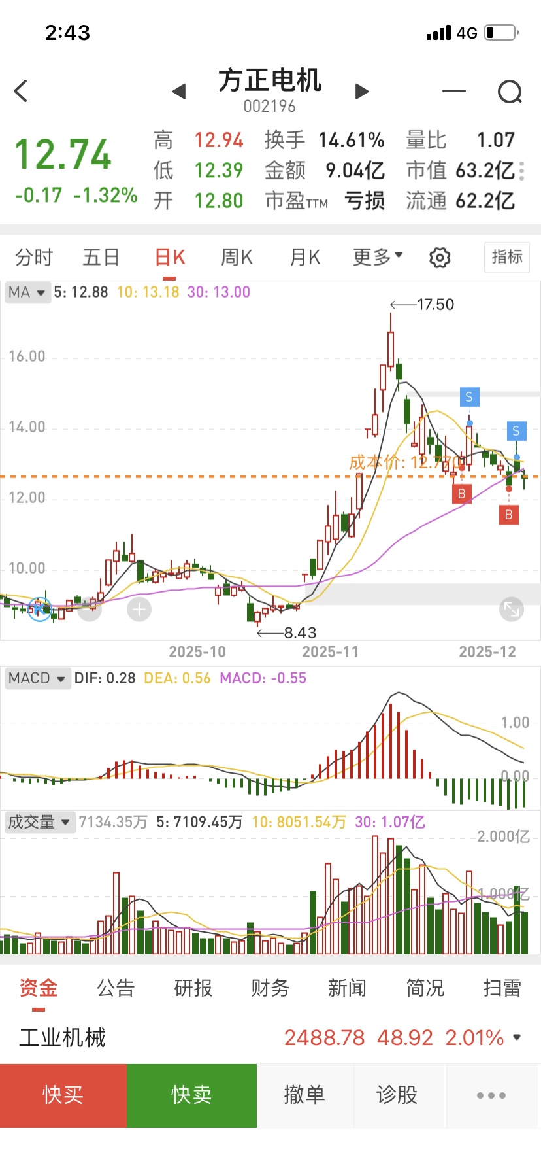Tap current price 12.74
Viewport: 541px width, 1172px height.
tap(63, 155)
